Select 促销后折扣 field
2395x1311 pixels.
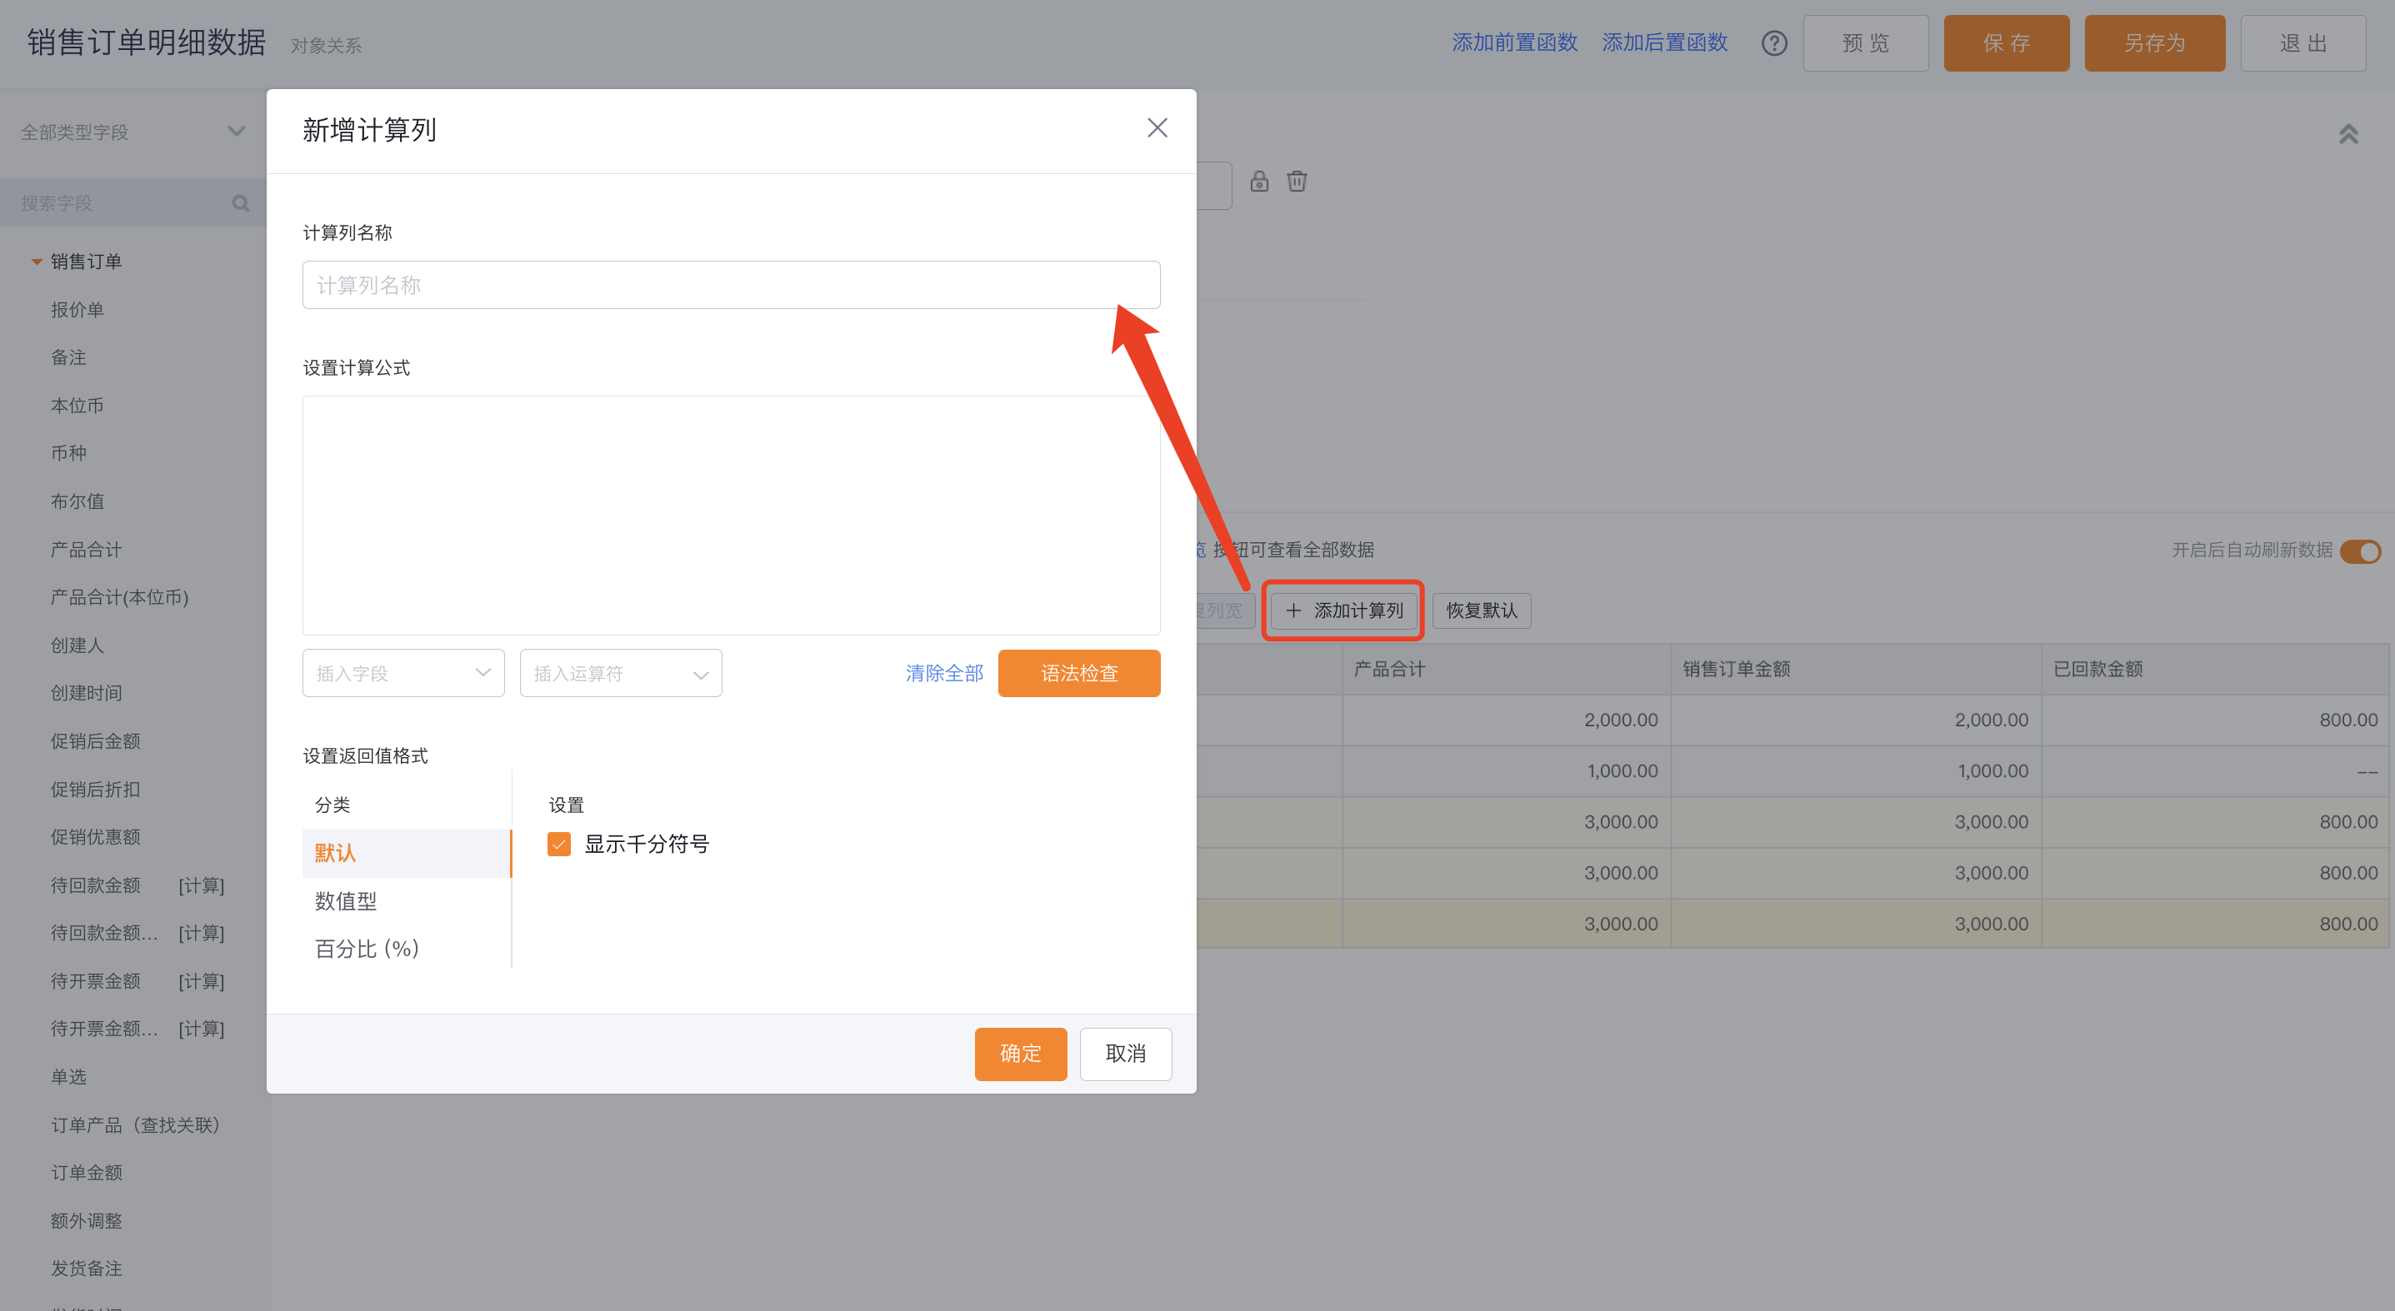pos(96,790)
